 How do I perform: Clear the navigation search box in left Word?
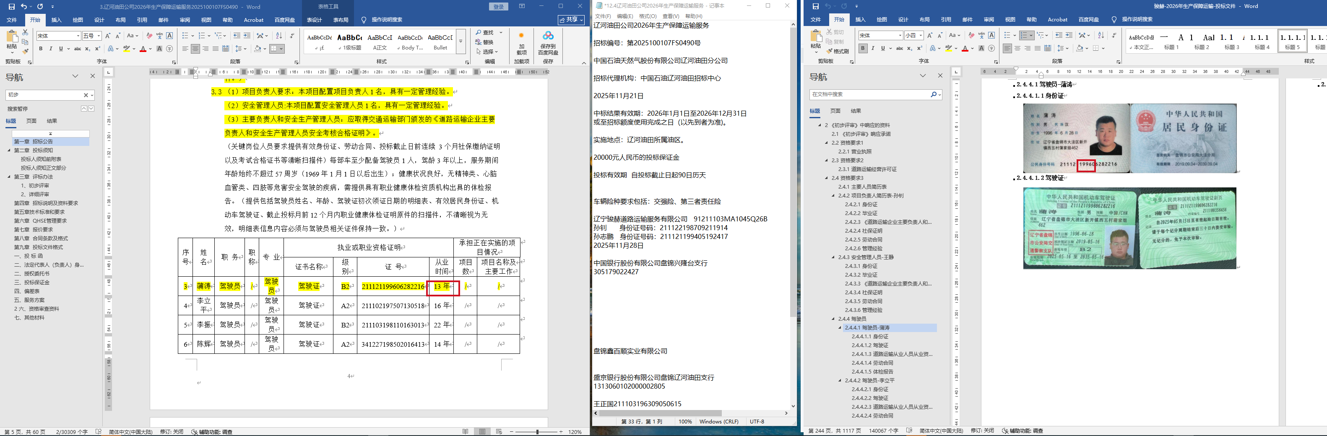tap(86, 95)
